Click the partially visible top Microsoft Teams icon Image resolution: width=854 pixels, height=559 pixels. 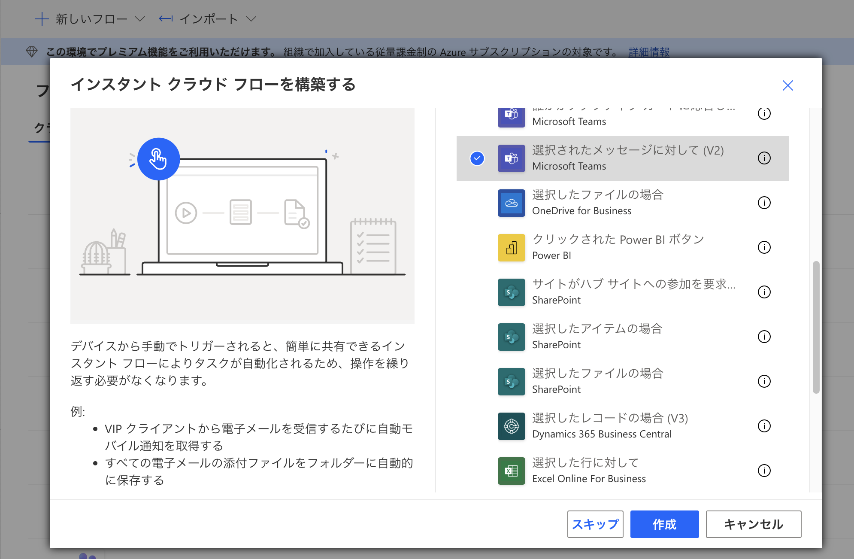tap(511, 117)
